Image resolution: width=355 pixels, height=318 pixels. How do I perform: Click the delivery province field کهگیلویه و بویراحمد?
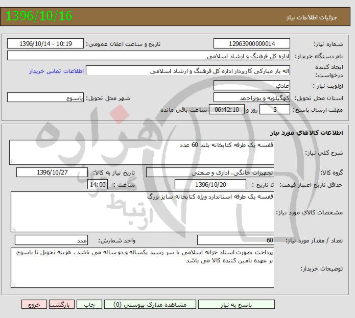coord(251,97)
